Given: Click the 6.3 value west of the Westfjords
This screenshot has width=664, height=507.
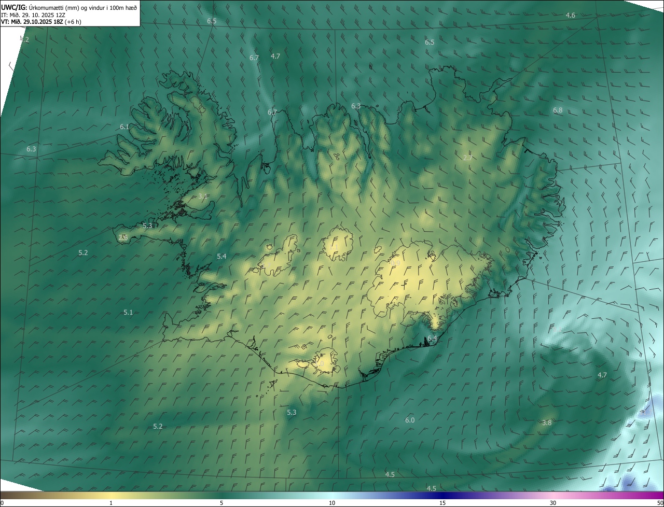Looking at the screenshot, I should pos(31,149).
